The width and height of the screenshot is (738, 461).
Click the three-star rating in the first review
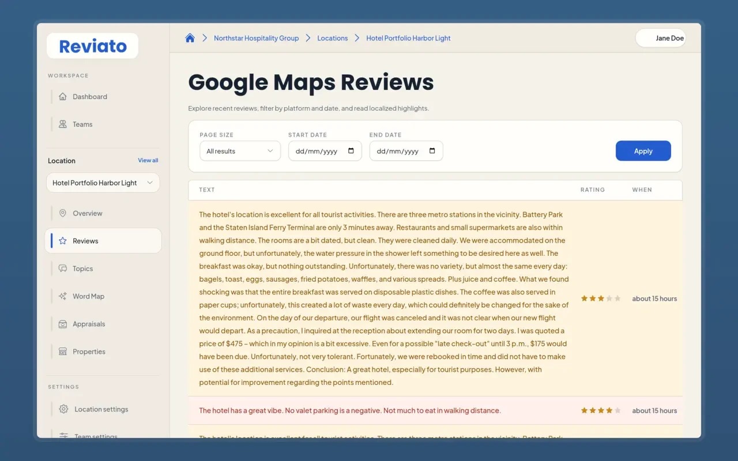(601, 298)
